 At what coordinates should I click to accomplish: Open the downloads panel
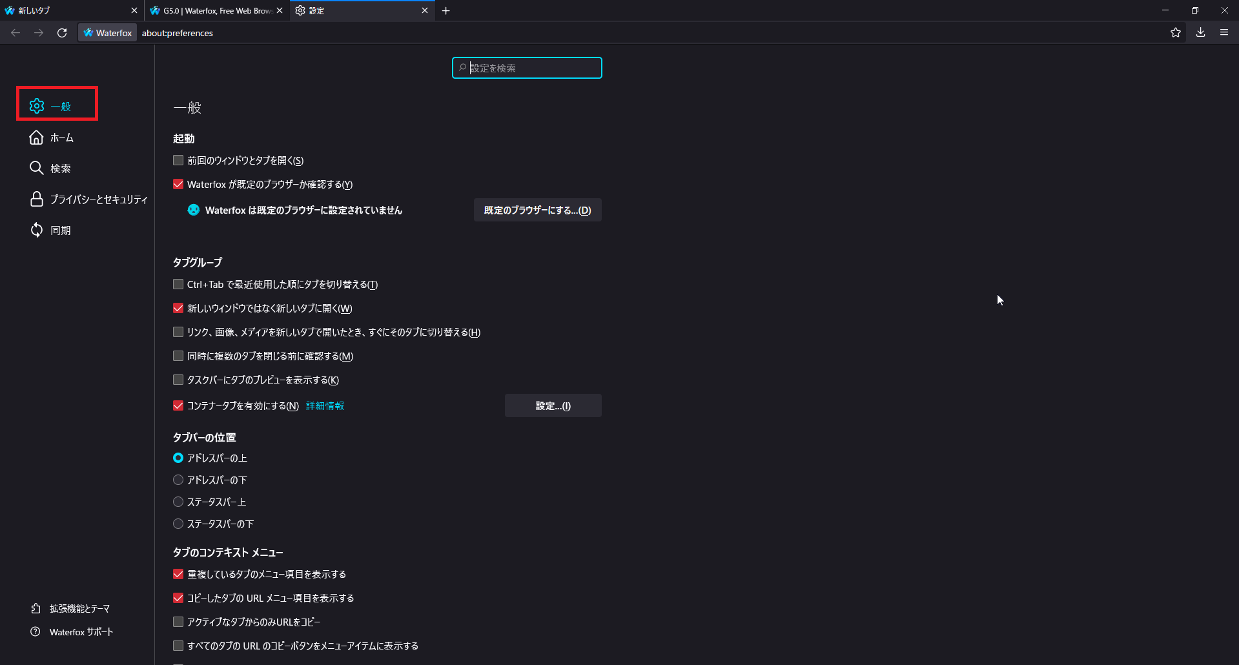(x=1200, y=33)
